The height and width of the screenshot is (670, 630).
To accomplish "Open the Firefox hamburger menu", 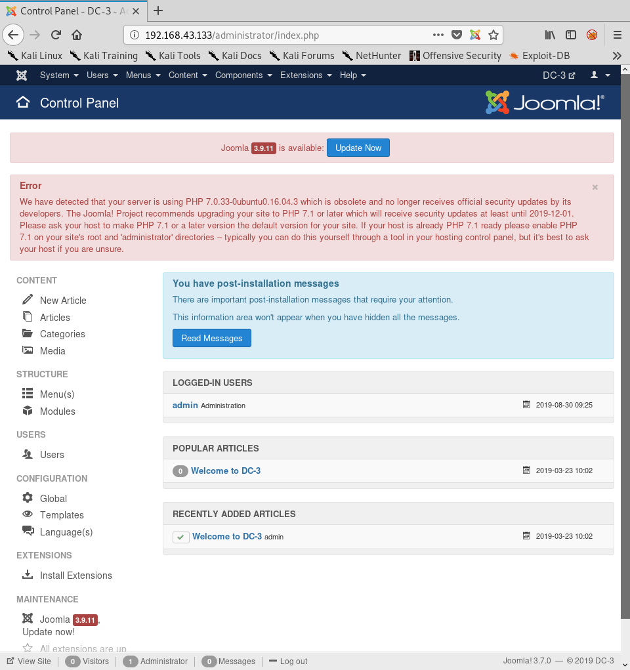I will point(617,35).
